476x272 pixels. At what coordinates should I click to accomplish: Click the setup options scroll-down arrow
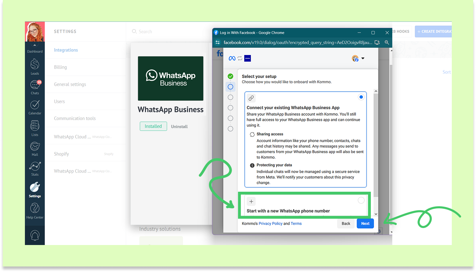click(376, 215)
